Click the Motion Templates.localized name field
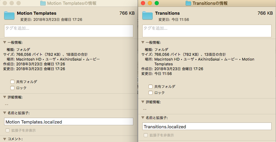The width and height of the screenshot is (276, 142). pos(68,122)
